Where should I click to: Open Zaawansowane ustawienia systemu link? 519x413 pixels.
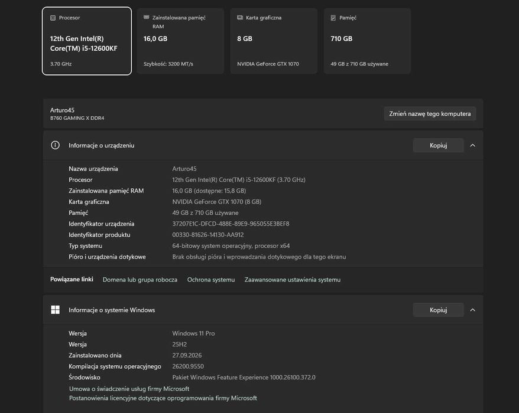pyautogui.click(x=292, y=280)
